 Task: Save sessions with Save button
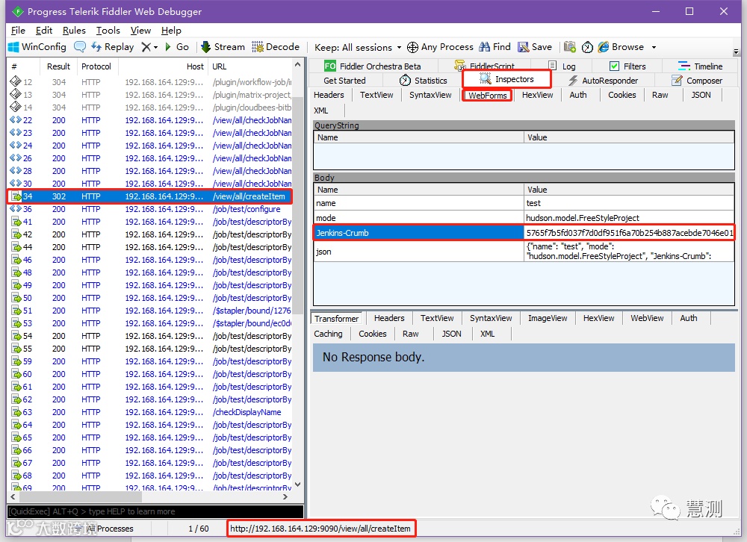coord(535,47)
